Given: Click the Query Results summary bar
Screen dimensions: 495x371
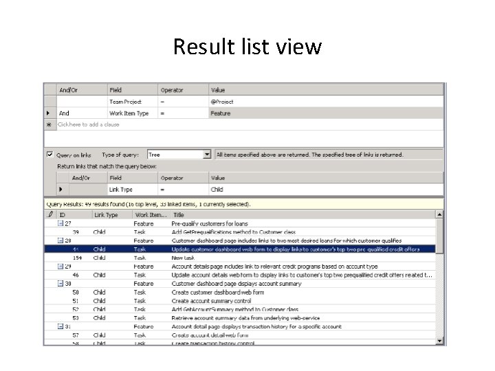Looking at the screenshot, I should pos(243,204).
